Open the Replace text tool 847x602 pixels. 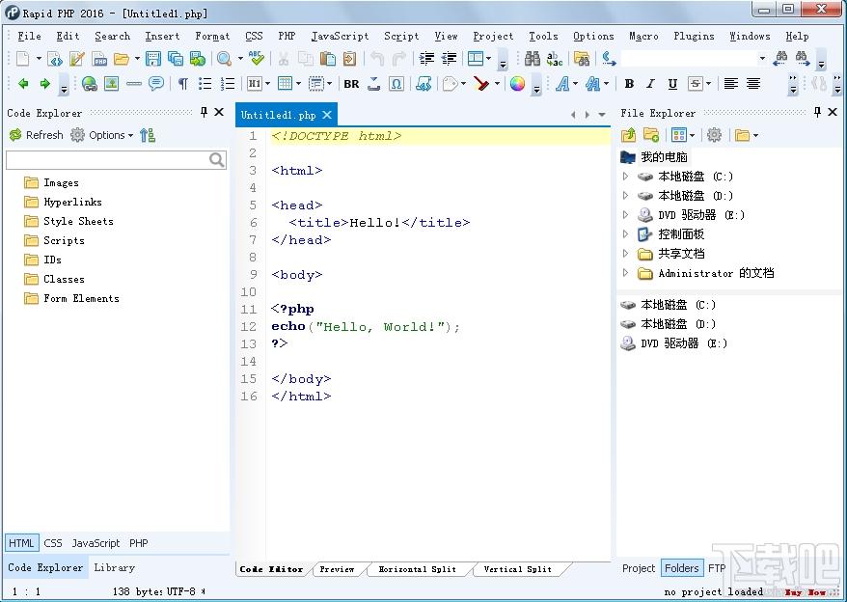point(555,58)
